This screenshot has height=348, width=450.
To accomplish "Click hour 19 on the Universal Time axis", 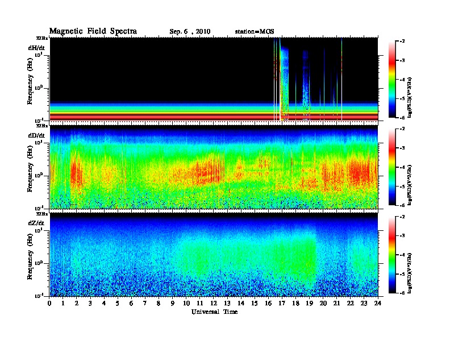I will [x=309, y=303].
